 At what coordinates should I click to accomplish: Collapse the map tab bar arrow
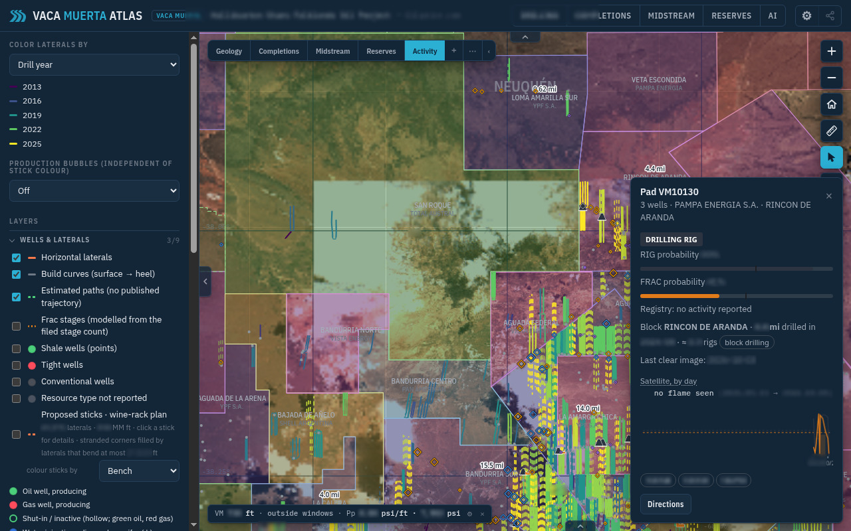tap(489, 50)
